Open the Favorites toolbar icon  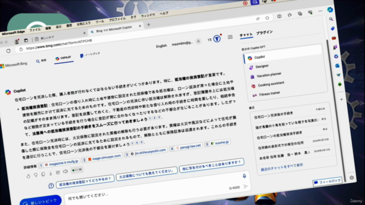290,15
